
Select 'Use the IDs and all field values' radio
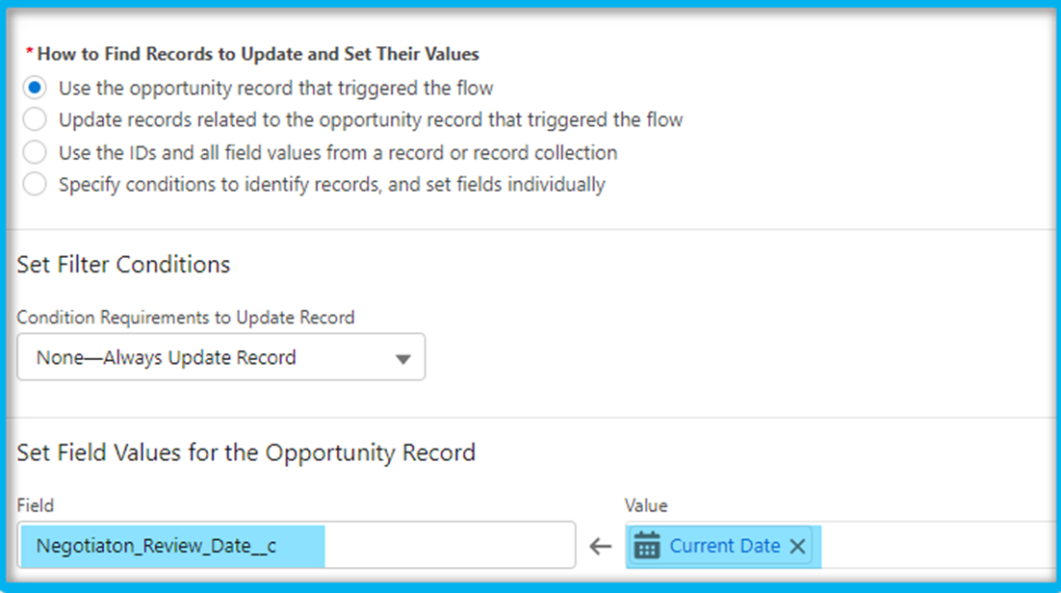pyautogui.click(x=35, y=152)
